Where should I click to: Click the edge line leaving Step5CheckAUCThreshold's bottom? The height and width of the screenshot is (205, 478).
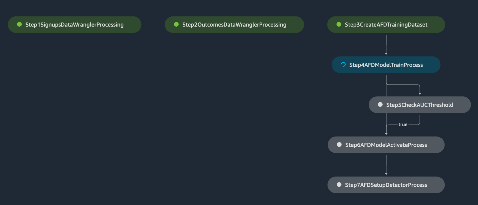(420, 120)
